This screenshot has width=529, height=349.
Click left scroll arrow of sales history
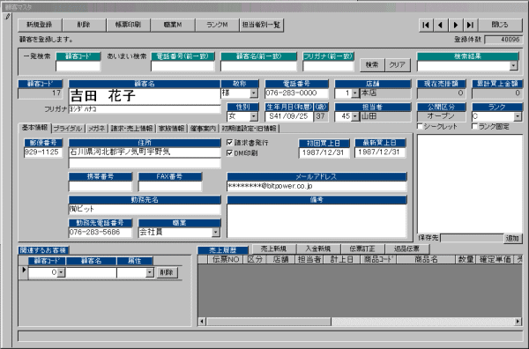(202, 322)
